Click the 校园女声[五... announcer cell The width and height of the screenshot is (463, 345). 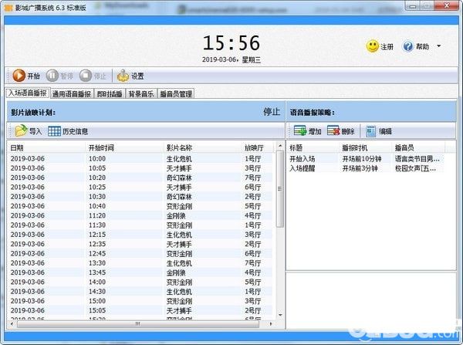415,168
